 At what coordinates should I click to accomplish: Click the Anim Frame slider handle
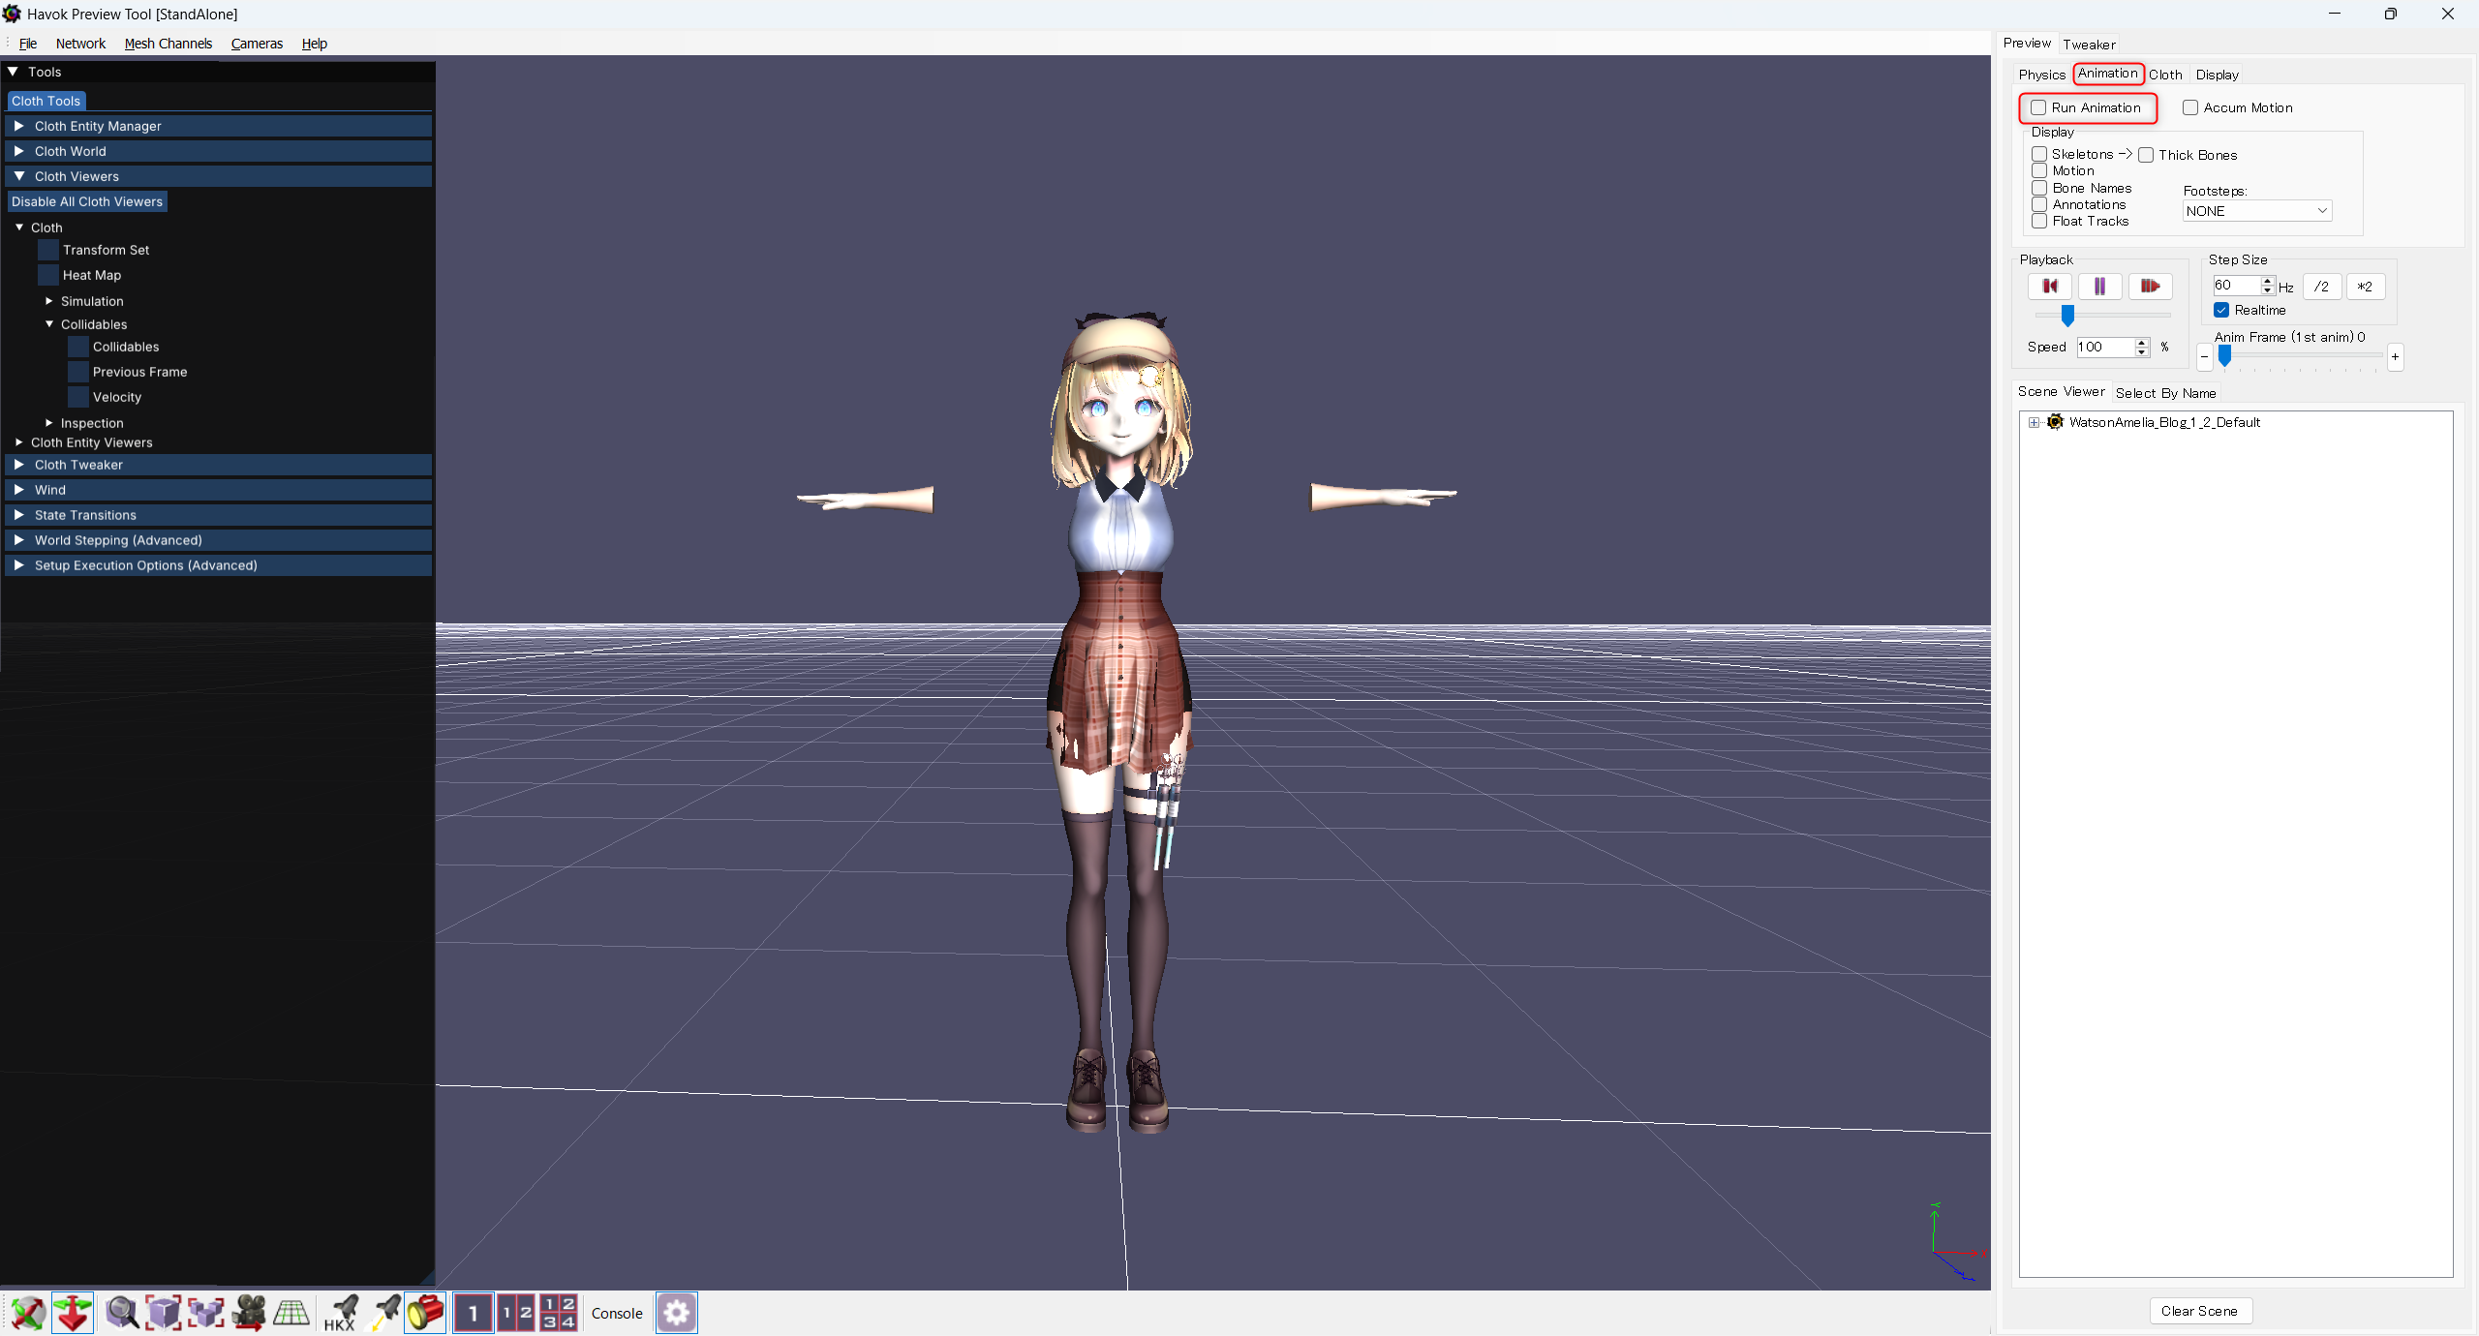pyautogui.click(x=2225, y=356)
